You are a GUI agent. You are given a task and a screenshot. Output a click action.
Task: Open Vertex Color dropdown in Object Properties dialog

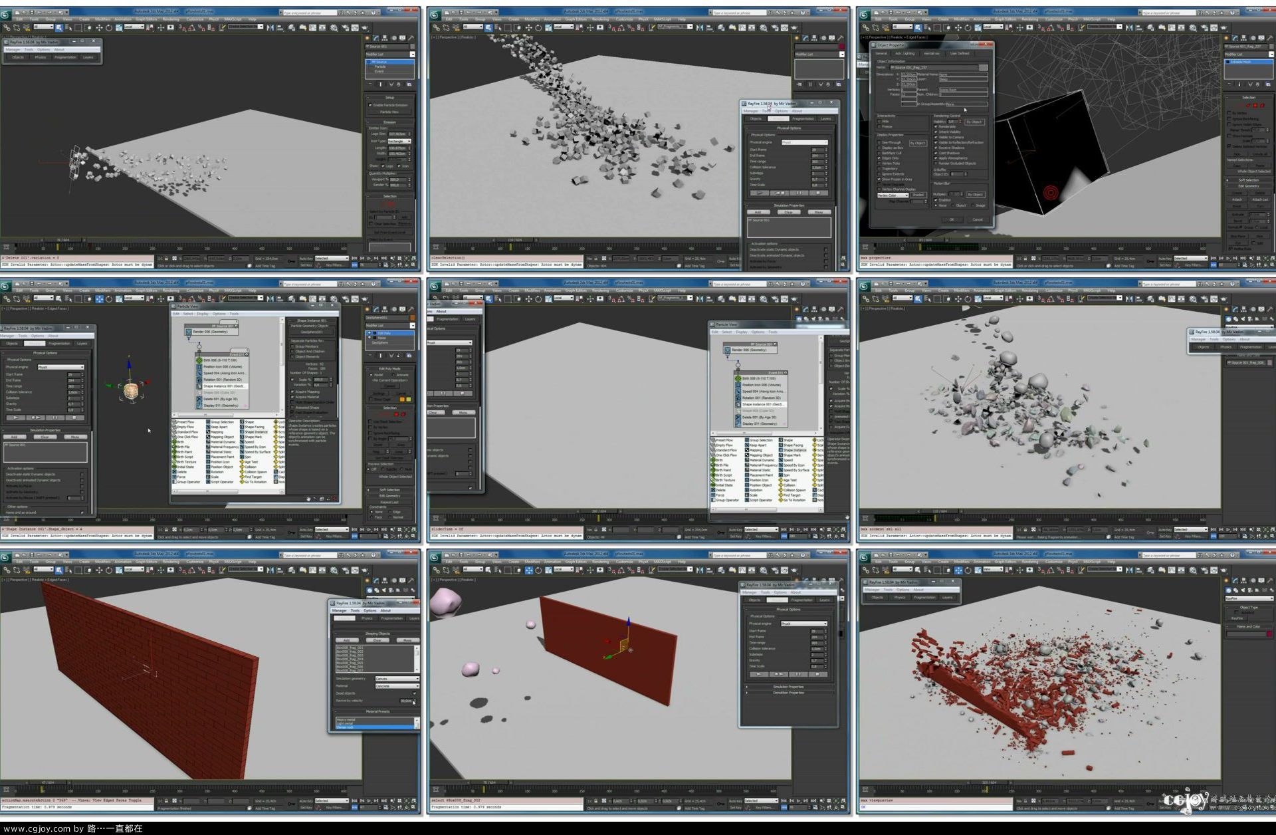(x=893, y=195)
